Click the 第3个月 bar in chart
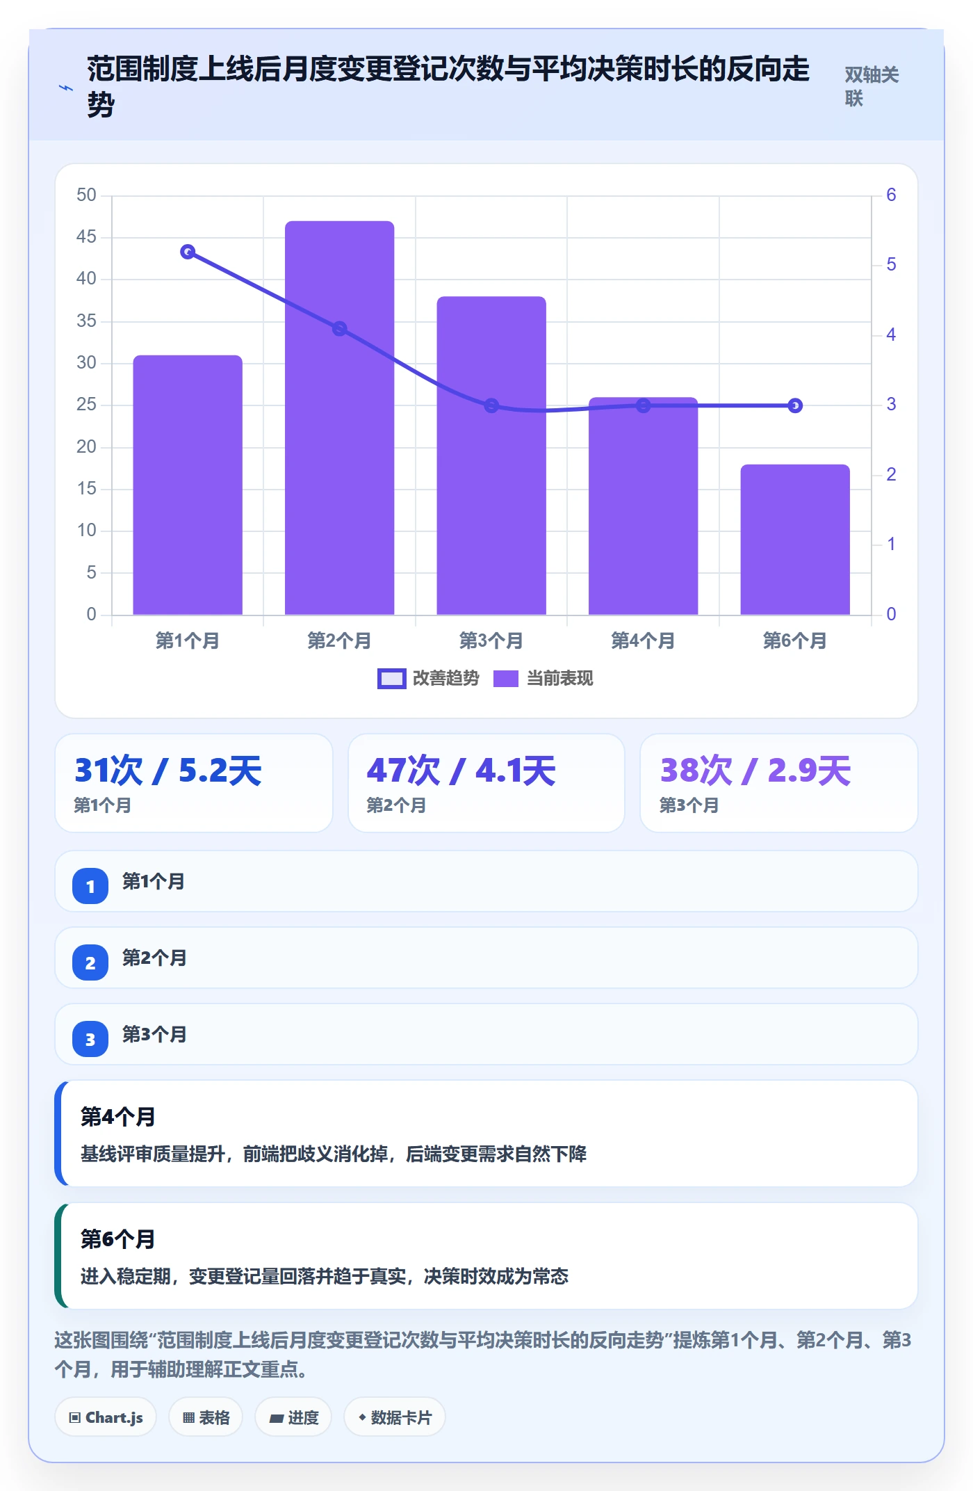The width and height of the screenshot is (973, 1491). tap(491, 456)
